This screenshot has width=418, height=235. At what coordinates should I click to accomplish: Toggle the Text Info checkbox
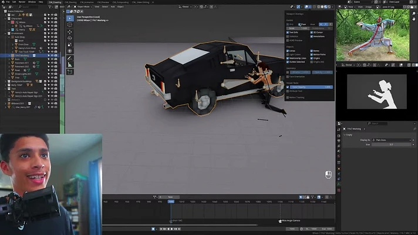288,32
